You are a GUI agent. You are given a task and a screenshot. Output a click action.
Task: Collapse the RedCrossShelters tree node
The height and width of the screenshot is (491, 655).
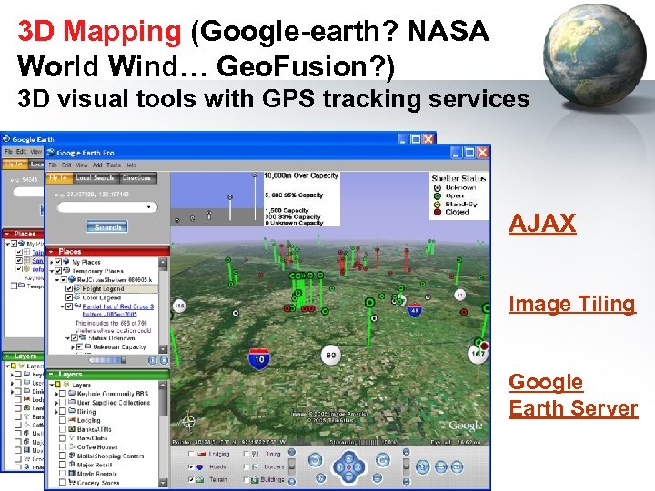(57, 279)
